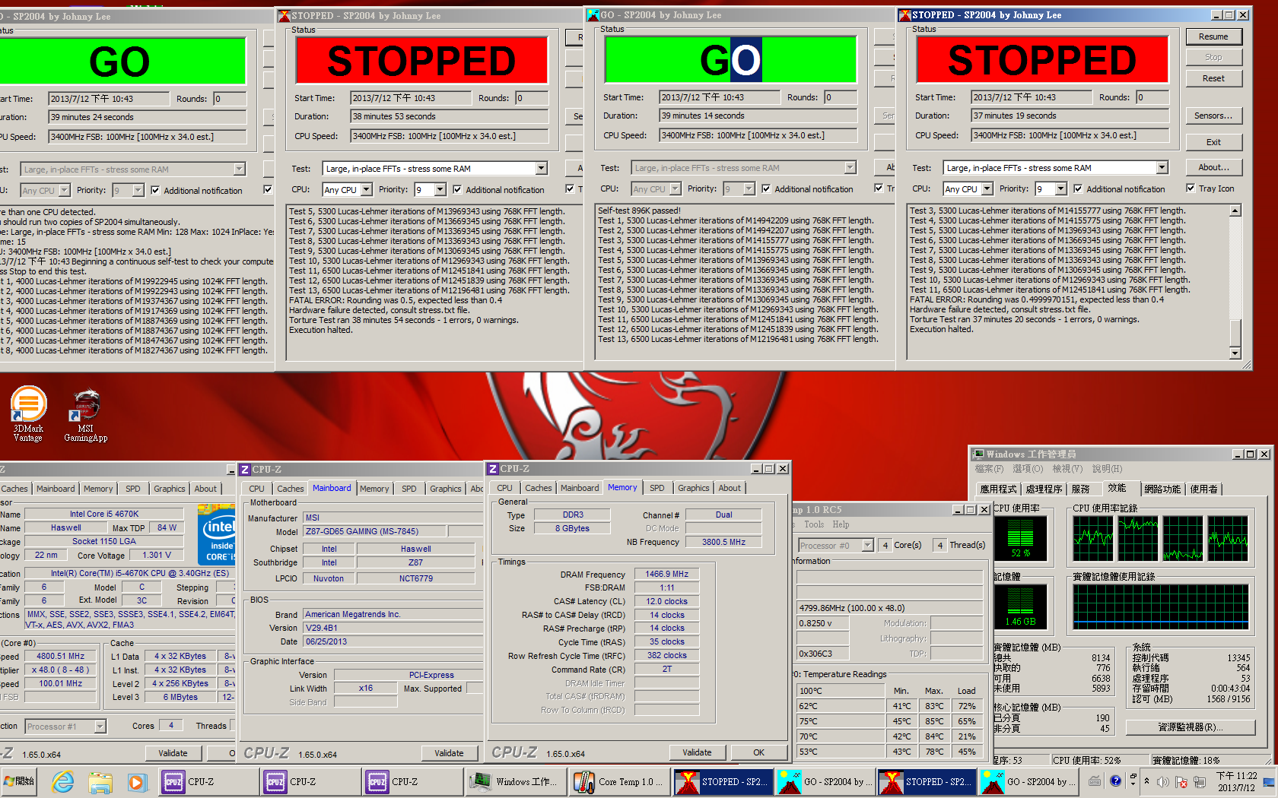Open Test dropdown in SP2004 window, 38 minutes 53 seconds
Screen dimensions: 1278x798
[541, 169]
